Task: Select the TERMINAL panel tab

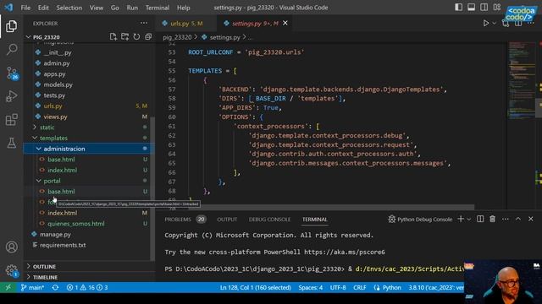Action: click(x=314, y=220)
